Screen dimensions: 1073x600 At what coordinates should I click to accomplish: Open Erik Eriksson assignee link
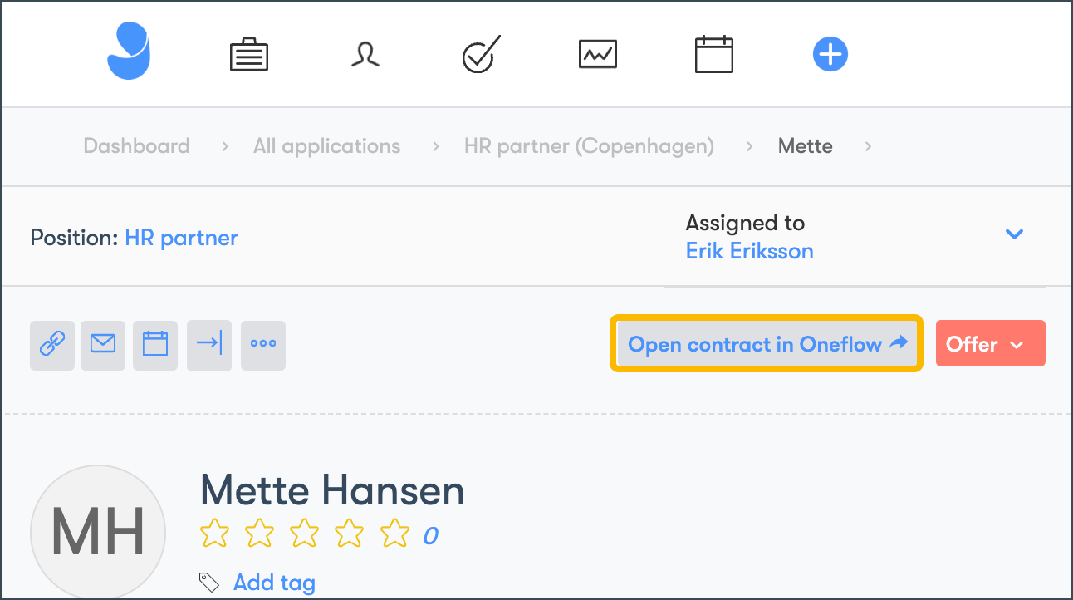[749, 251]
